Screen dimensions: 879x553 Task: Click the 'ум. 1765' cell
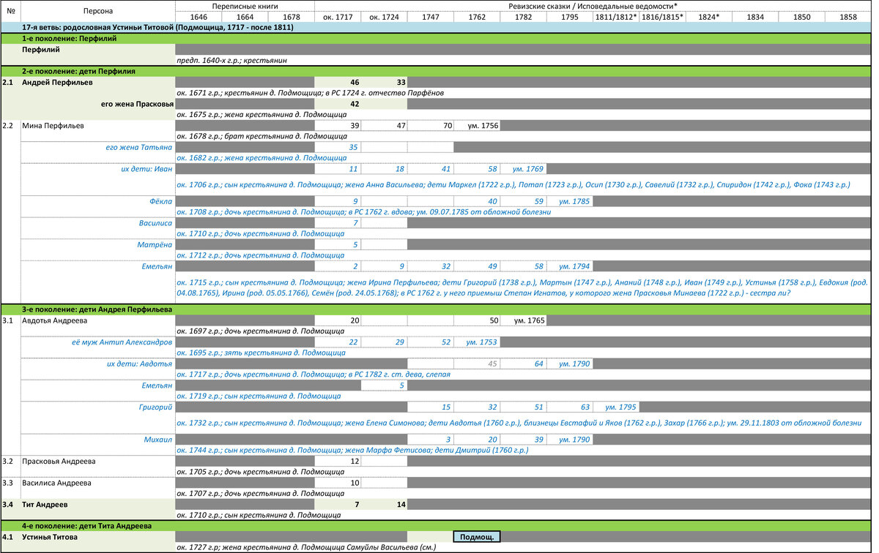523,320
